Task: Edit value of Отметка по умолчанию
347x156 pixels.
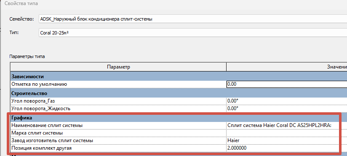Action: [287, 84]
